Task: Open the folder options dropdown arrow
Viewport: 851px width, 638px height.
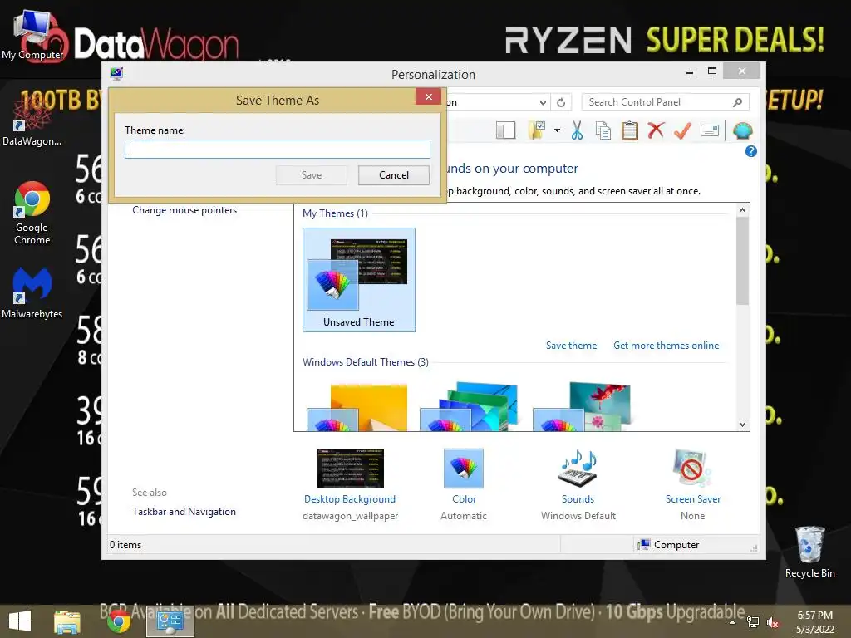Action: pos(558,130)
